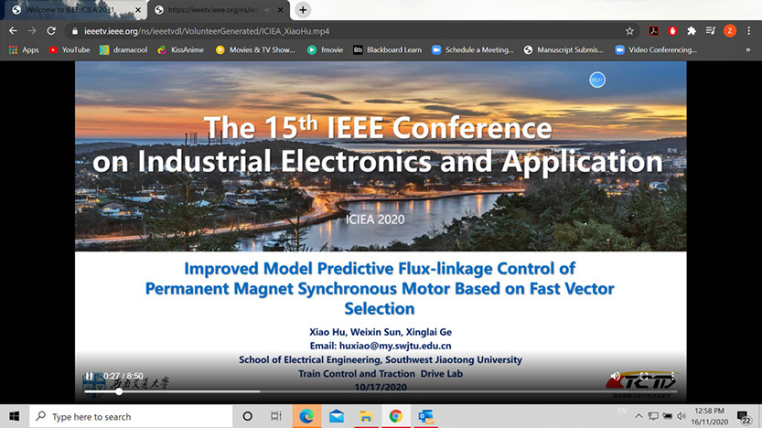Viewport: 762px width, 428px height.
Task: Show more bookmarks with double chevron
Action: point(748,49)
